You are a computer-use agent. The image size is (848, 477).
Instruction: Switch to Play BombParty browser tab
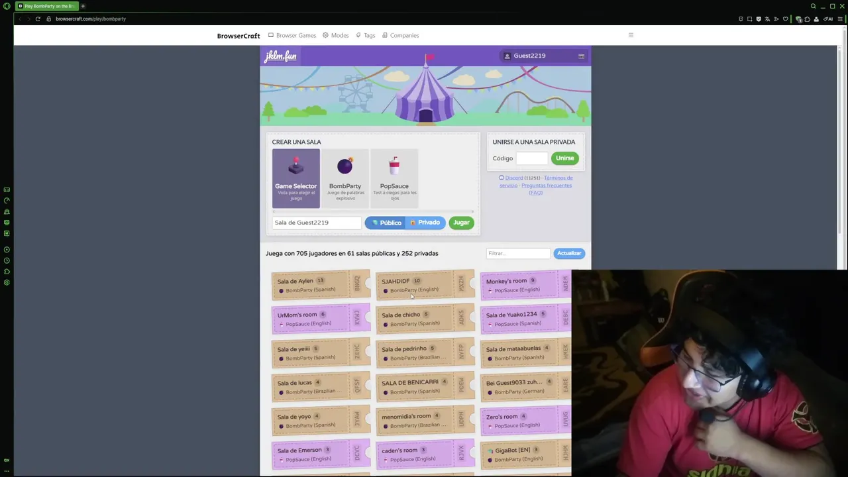pos(46,6)
